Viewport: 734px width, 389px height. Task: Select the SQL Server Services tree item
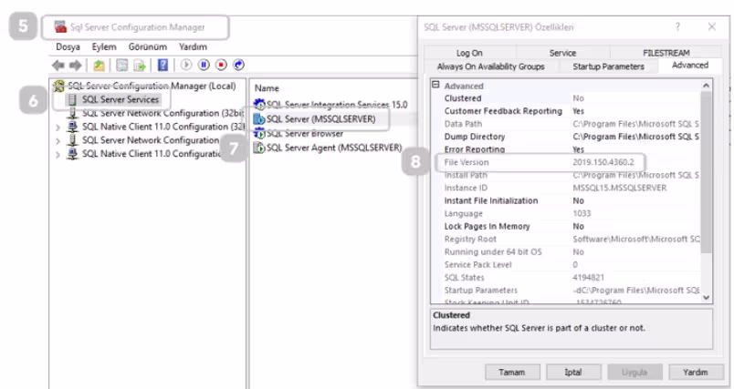point(121,99)
